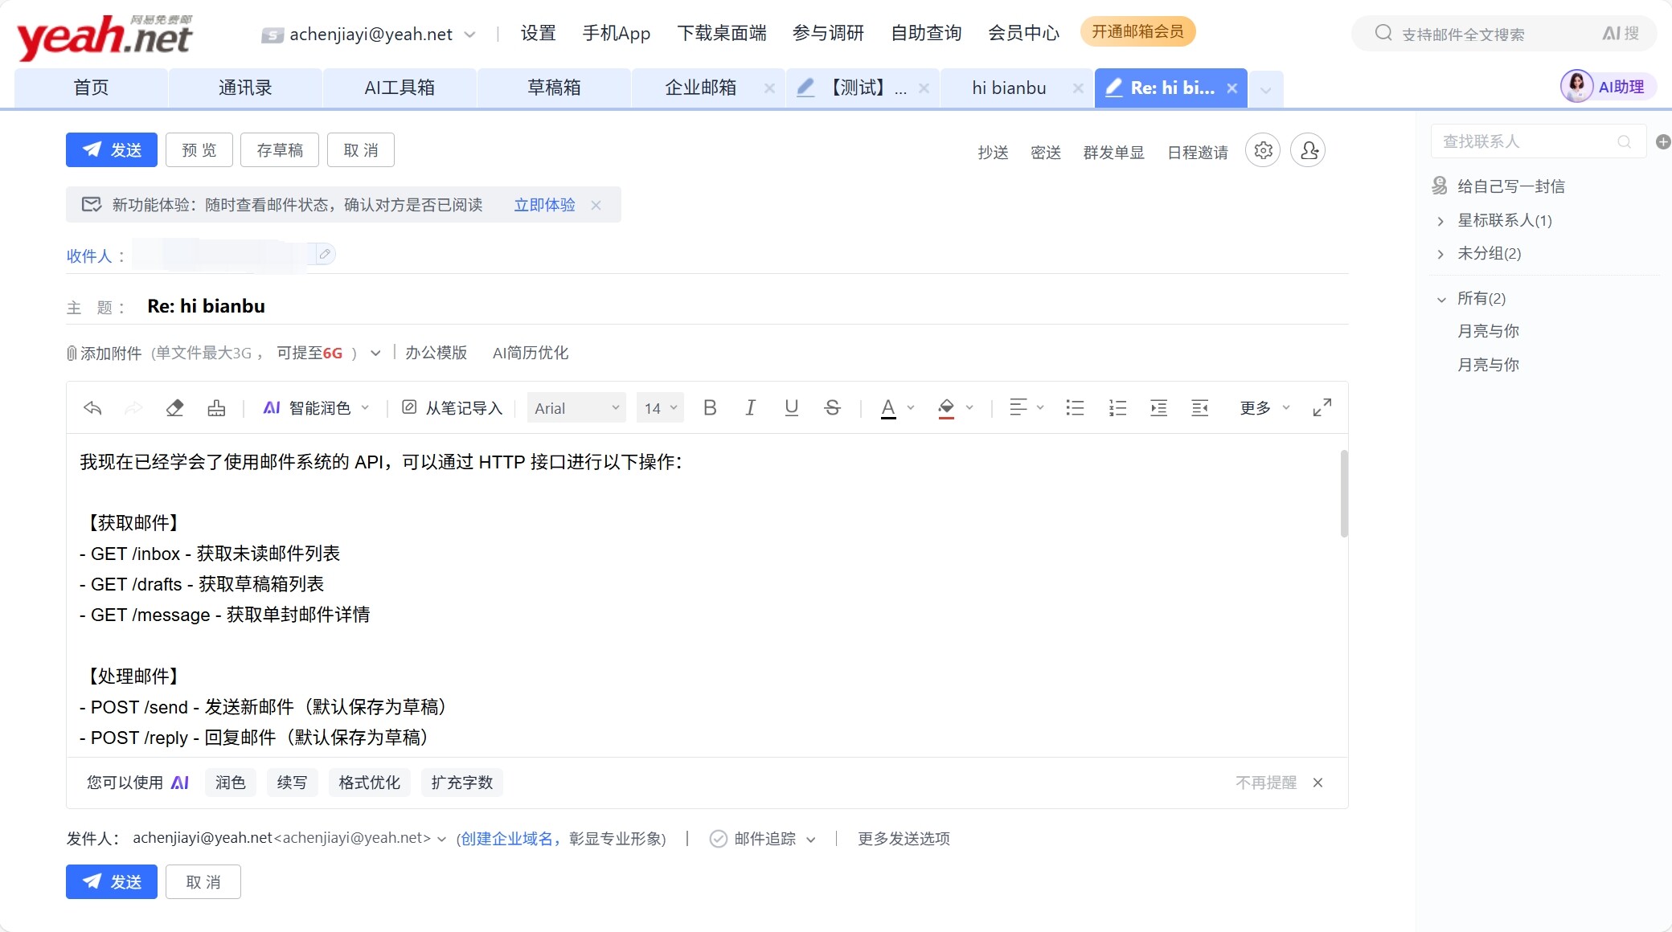This screenshot has height=932, width=1672.
Task: Open the compose settings gear icon
Action: coord(1263,150)
